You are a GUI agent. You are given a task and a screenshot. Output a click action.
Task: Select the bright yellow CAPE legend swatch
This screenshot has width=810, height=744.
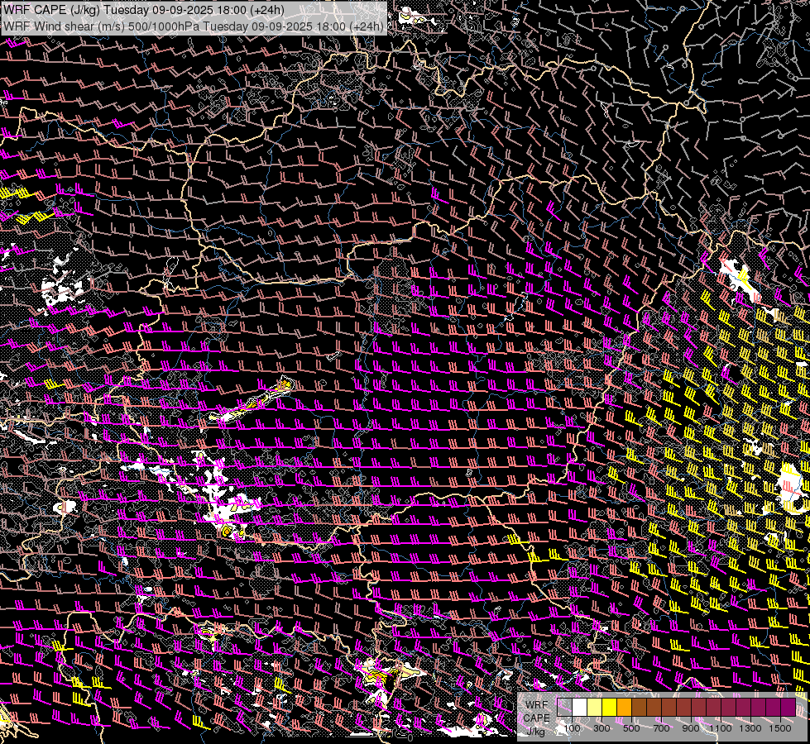610,707
